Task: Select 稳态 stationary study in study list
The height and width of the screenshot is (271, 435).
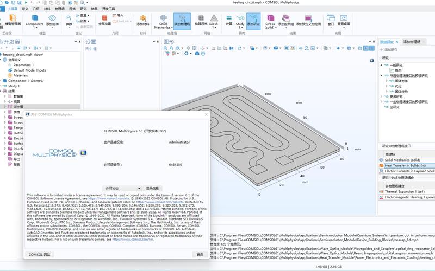Action: tap(398, 70)
